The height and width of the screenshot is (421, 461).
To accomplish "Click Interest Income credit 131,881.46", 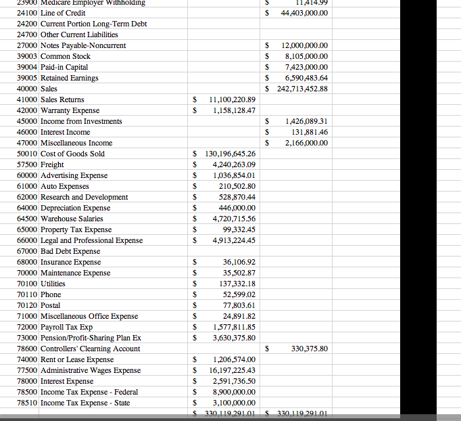I will tap(310, 132).
